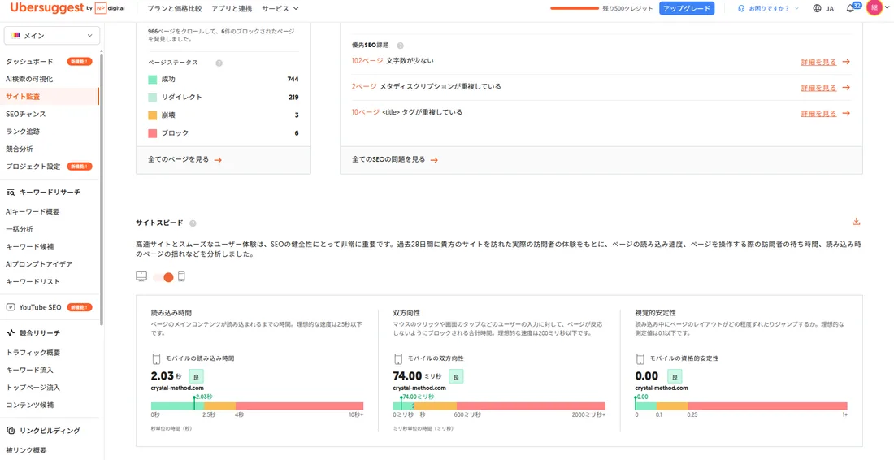Image resolution: width=894 pixels, height=460 pixels.
Task: Click the phone icon by モバイルの読み込み時間
Action: (x=156, y=358)
